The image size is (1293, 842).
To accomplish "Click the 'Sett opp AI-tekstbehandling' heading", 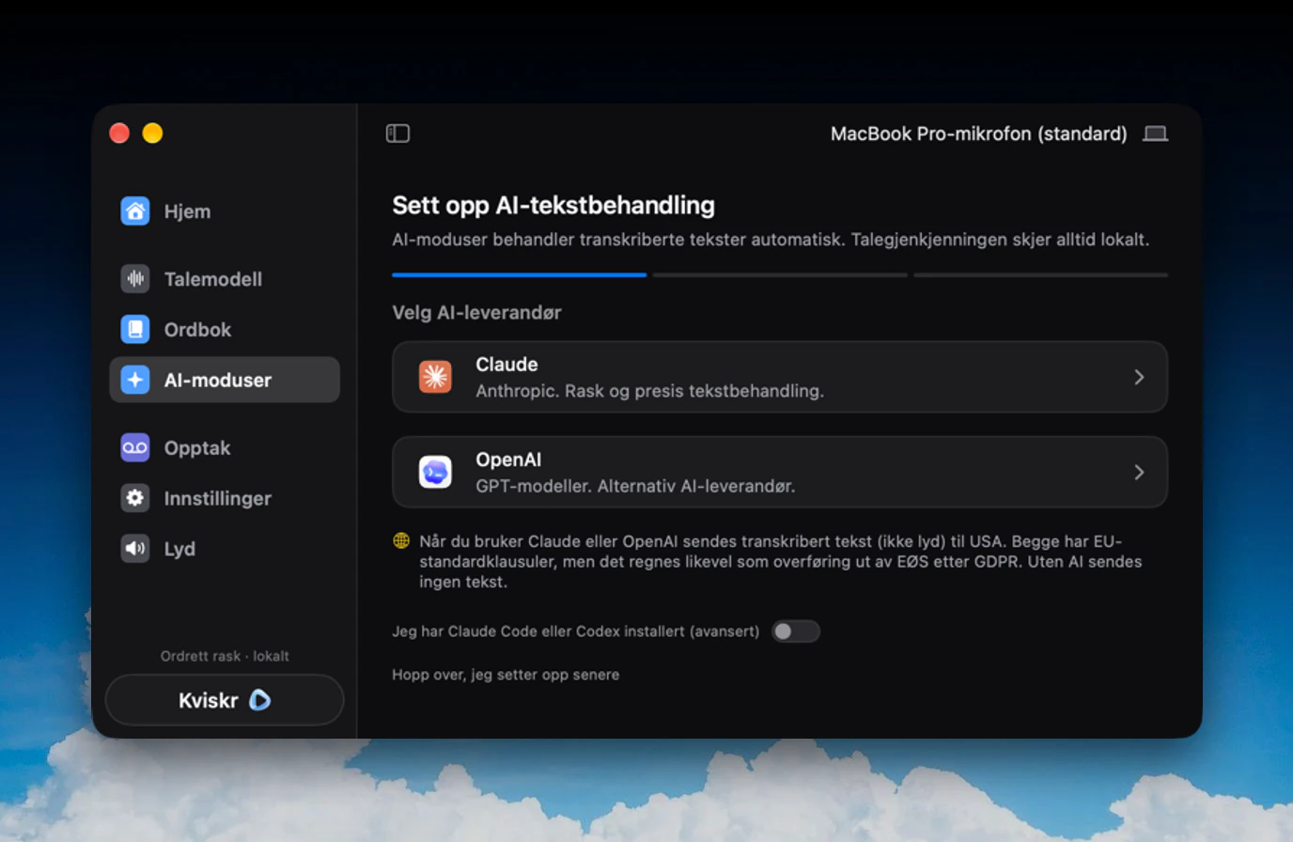I will tap(553, 205).
